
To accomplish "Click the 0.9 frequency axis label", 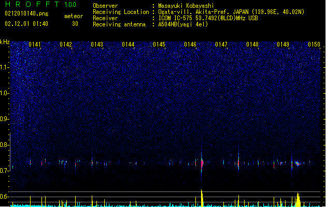I will coord(4,119).
